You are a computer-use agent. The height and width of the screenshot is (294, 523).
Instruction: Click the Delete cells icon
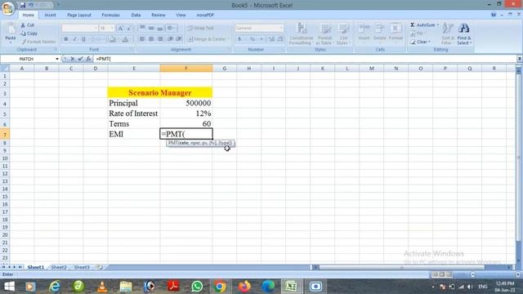pos(379,29)
